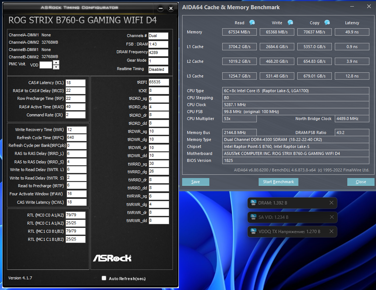Click the RAS# Active Time (tRAS) field

[x=75, y=107]
